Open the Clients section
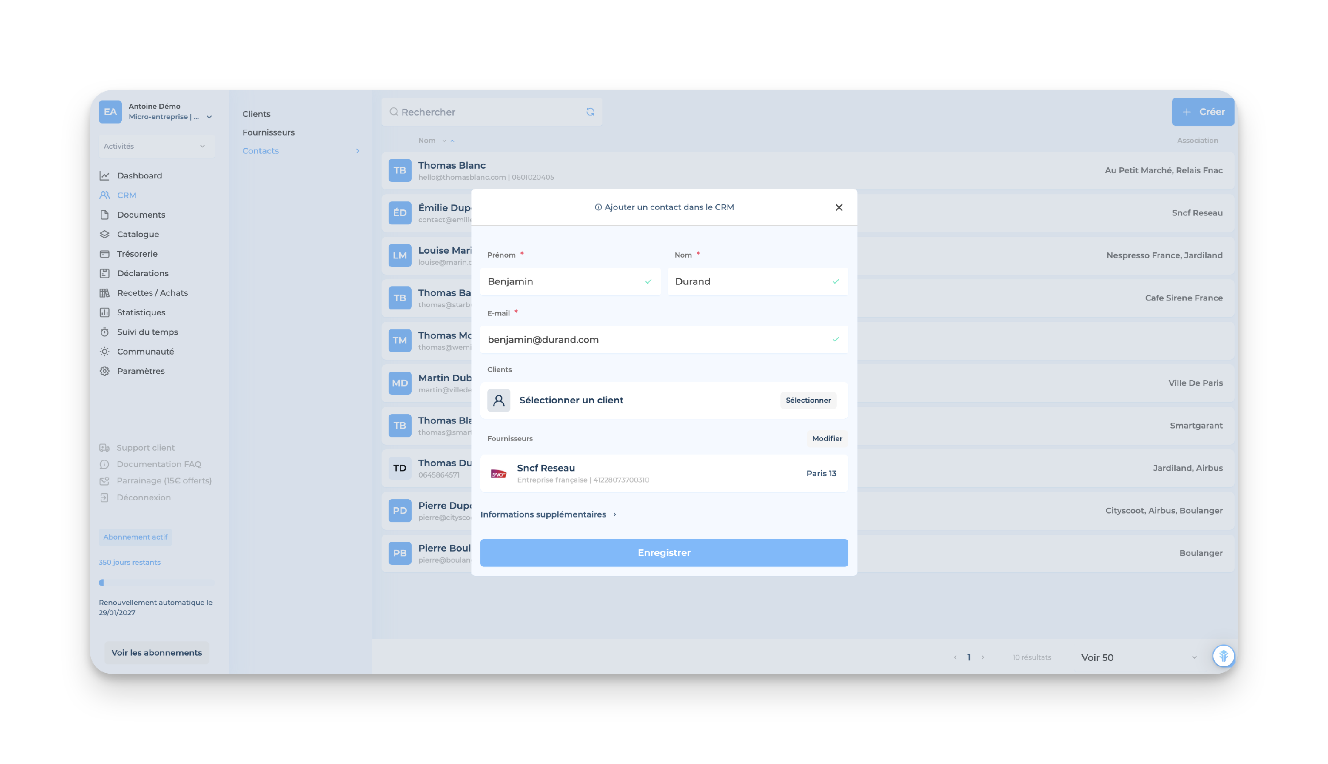The width and height of the screenshot is (1328, 764). tap(256, 114)
